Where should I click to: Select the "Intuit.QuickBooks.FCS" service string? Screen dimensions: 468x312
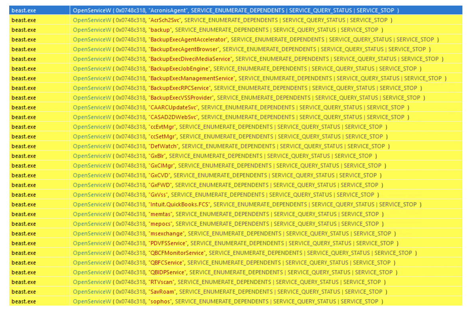point(179,204)
